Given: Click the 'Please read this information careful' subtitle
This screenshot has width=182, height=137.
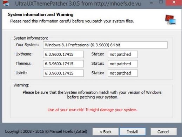Looking at the screenshot, I should point(72,21).
